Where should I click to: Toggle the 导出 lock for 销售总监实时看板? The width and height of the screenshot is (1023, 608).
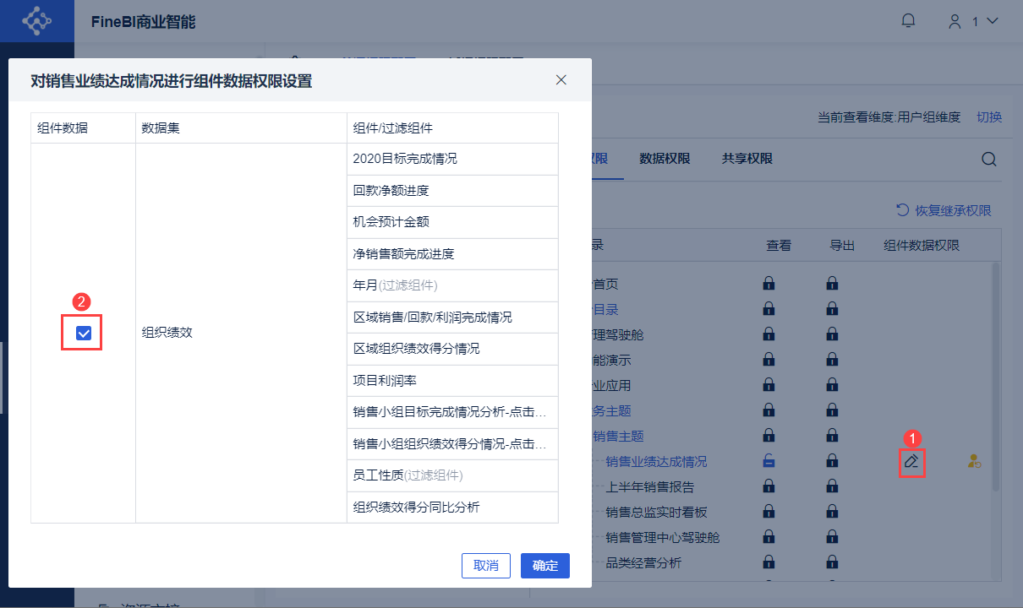pos(832,511)
